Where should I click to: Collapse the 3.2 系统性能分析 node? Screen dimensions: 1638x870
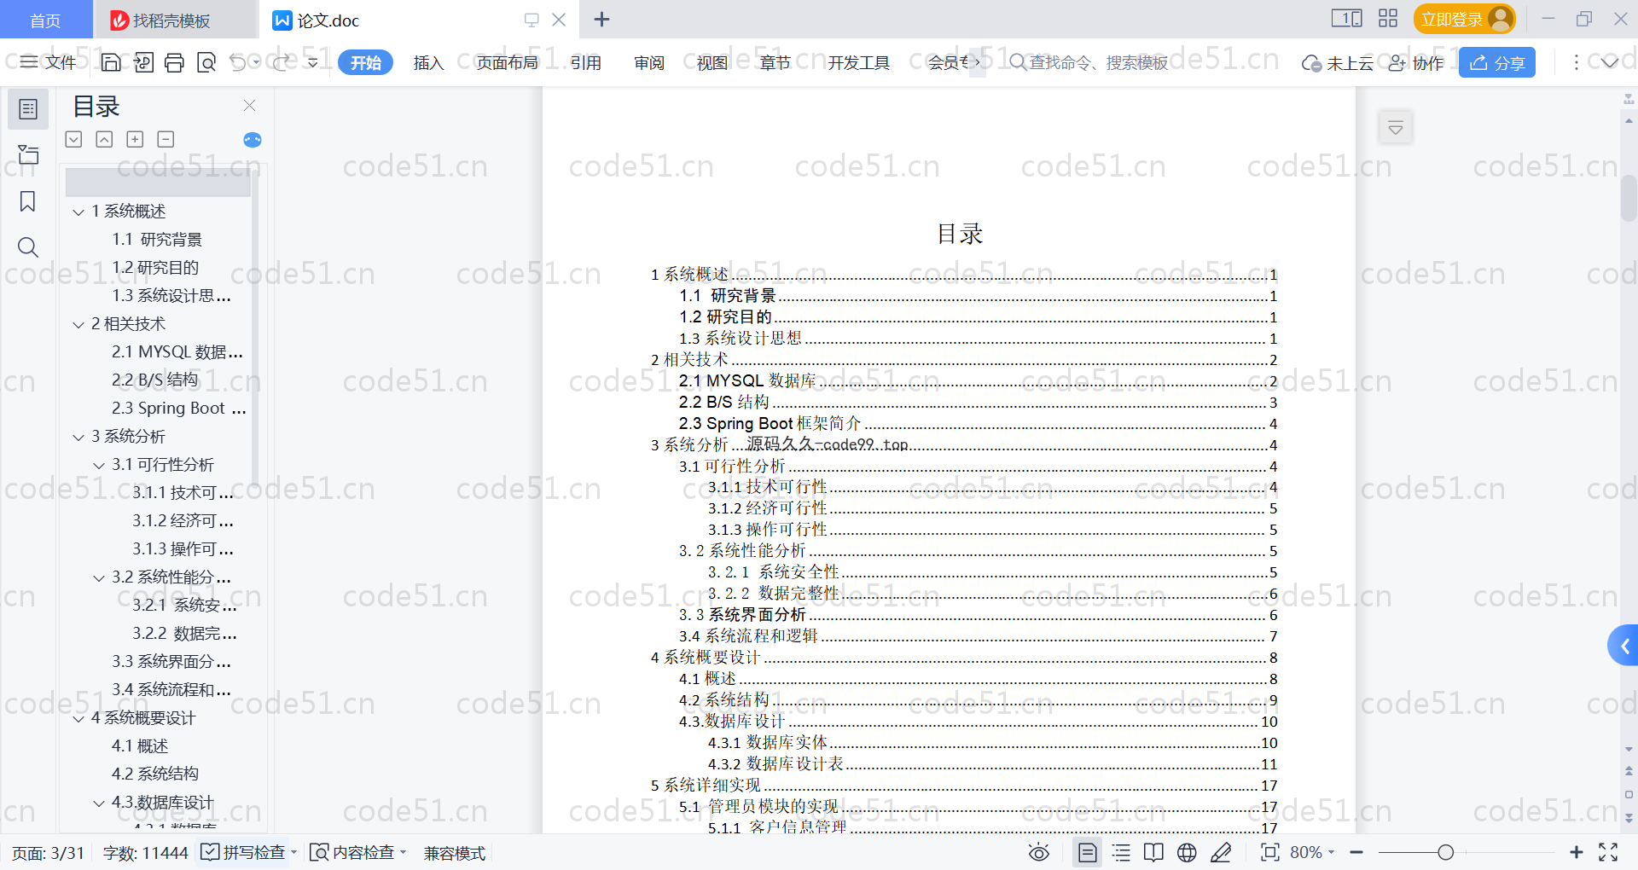pyautogui.click(x=99, y=577)
